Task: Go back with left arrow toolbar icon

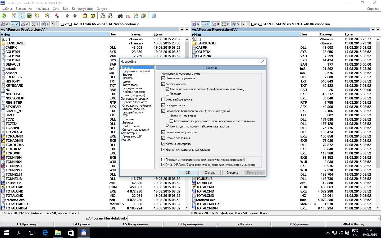Action: pyautogui.click(x=67, y=16)
